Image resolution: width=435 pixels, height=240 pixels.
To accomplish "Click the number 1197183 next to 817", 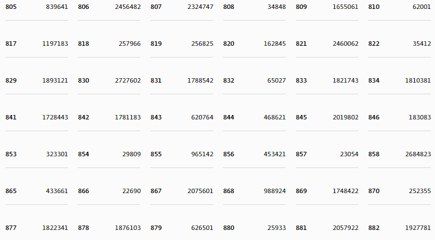I will [55, 44].
